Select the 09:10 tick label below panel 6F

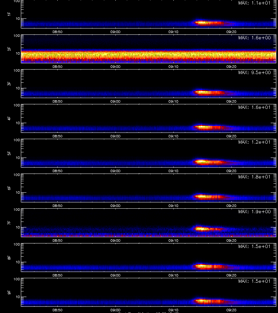point(173,206)
